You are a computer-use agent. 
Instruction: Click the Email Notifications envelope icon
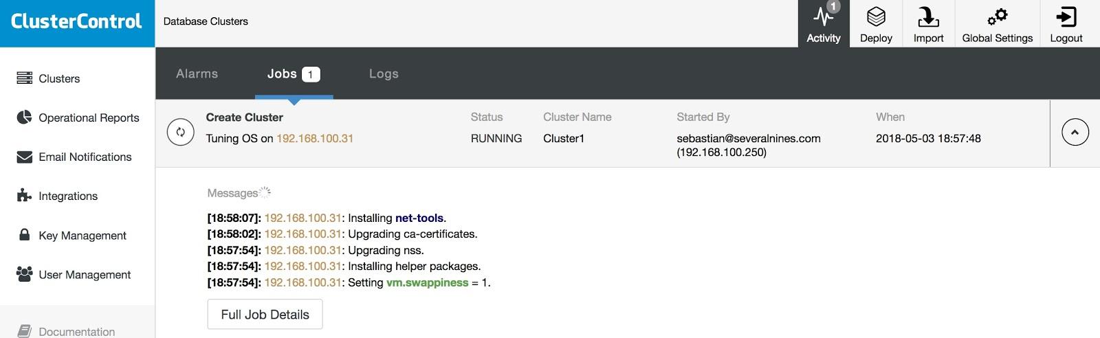tap(25, 157)
